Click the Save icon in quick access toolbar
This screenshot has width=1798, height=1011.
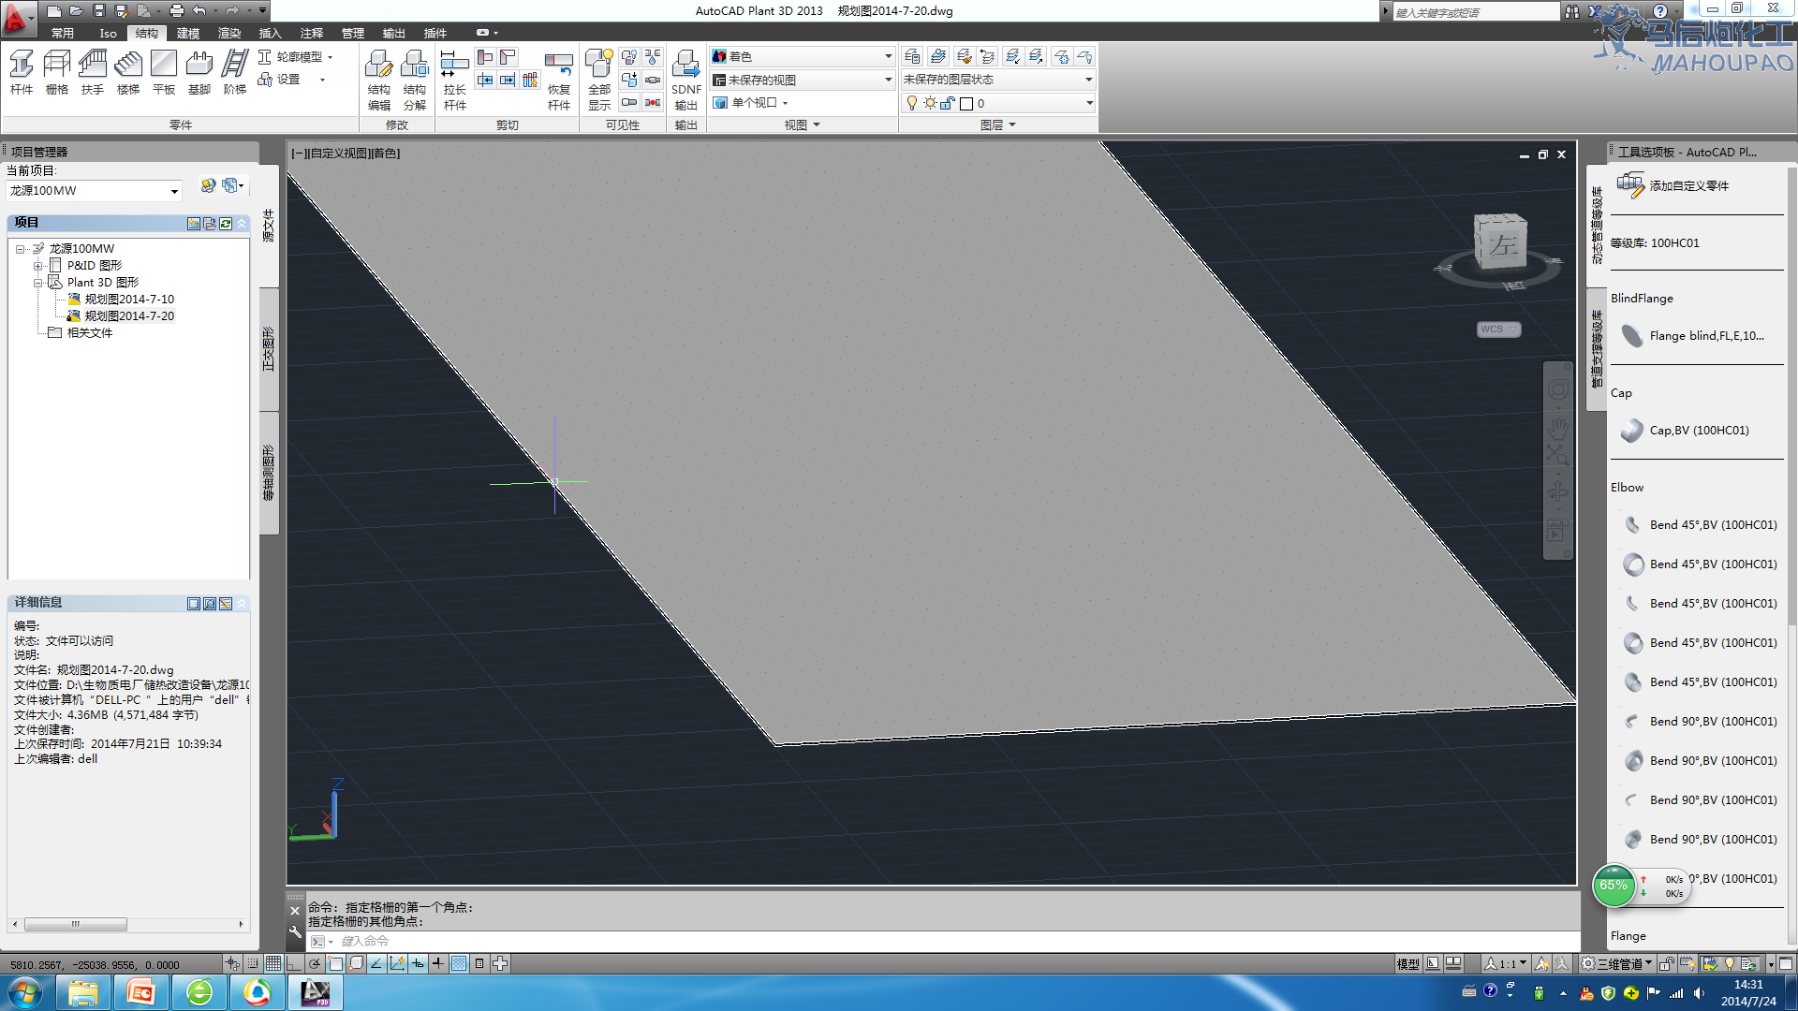point(99,10)
